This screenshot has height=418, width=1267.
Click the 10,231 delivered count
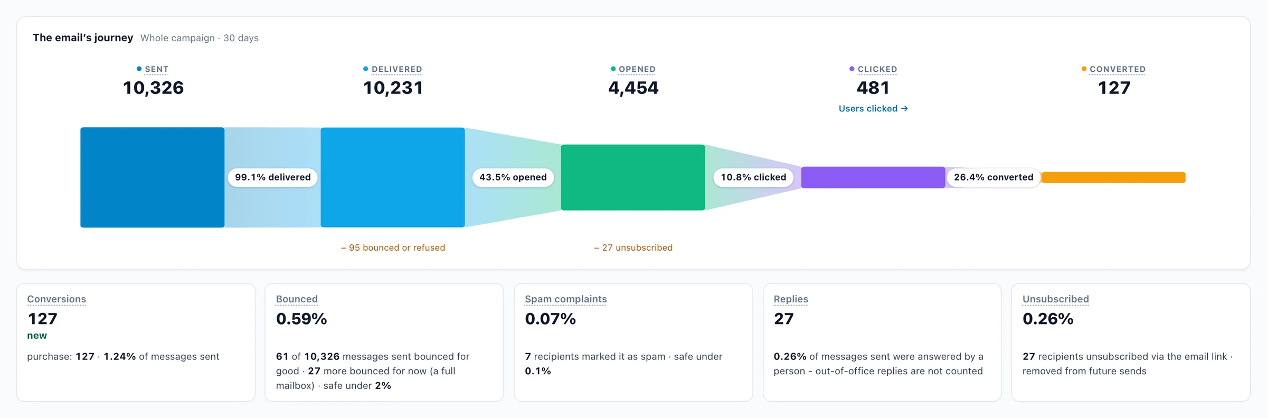point(393,88)
